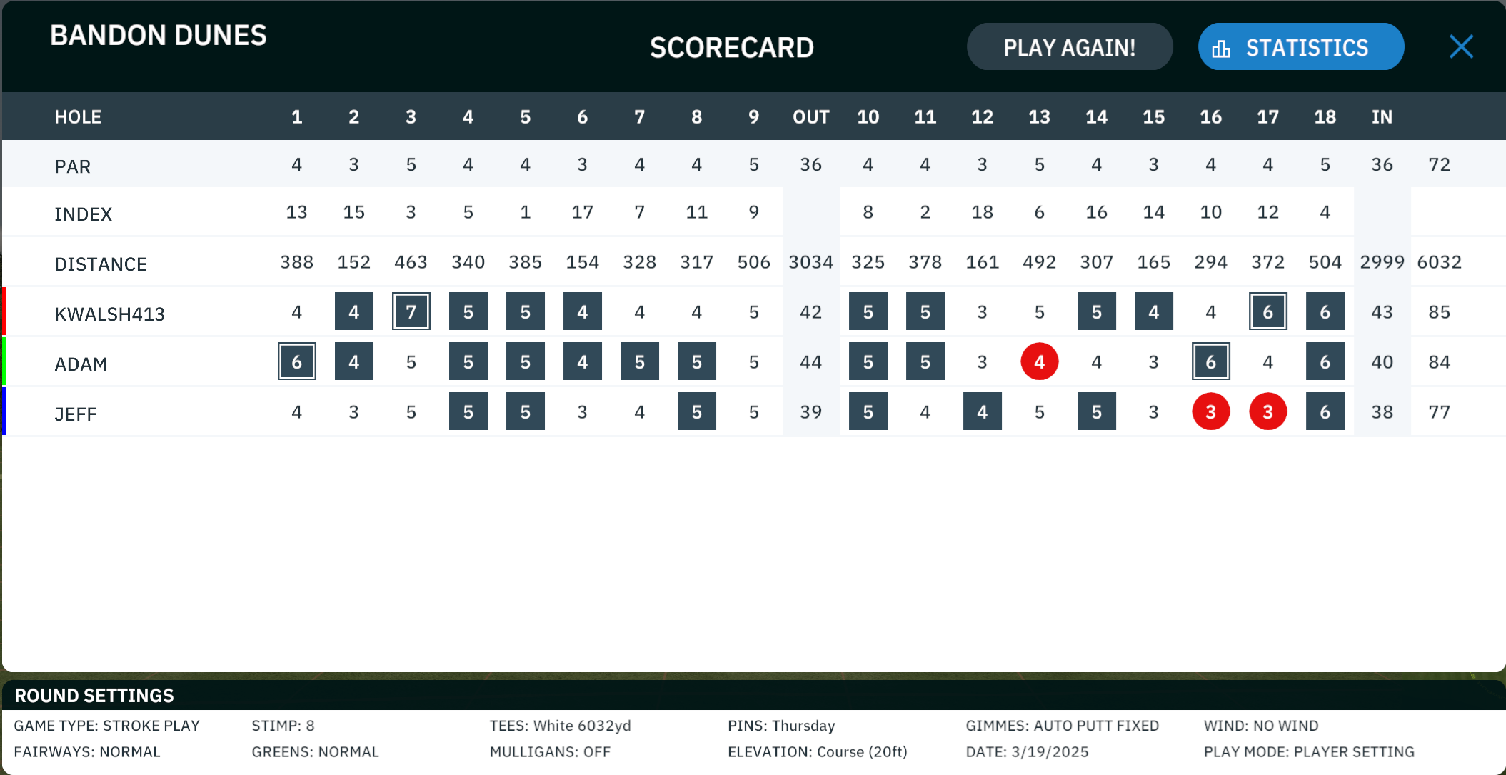The image size is (1506, 775).
Task: Click KWALSH413's double bogey on hole 17
Action: tap(1267, 311)
